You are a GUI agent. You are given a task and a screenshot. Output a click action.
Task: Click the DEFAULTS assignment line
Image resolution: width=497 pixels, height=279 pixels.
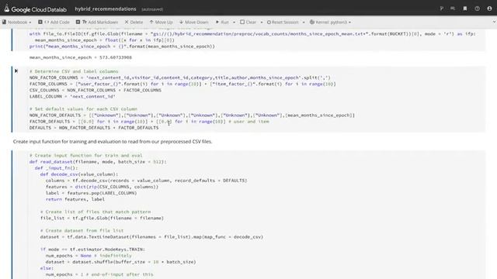[x=94, y=128]
